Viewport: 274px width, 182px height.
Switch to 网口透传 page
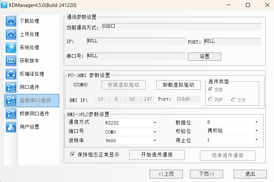click(x=29, y=87)
